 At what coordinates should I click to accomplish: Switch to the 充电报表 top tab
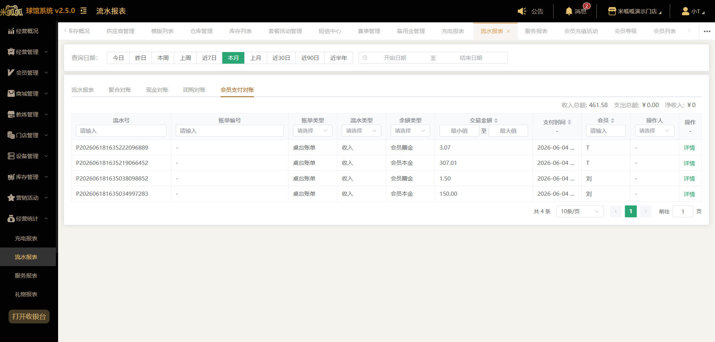coord(452,31)
